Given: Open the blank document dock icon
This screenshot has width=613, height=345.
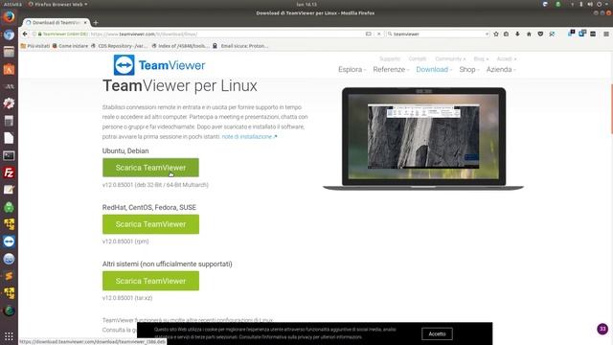Looking at the screenshot, I should pyautogui.click(x=9, y=138).
